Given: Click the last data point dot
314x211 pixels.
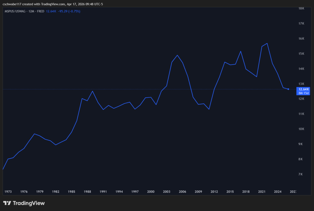Looking at the screenshot, I should point(288,89).
